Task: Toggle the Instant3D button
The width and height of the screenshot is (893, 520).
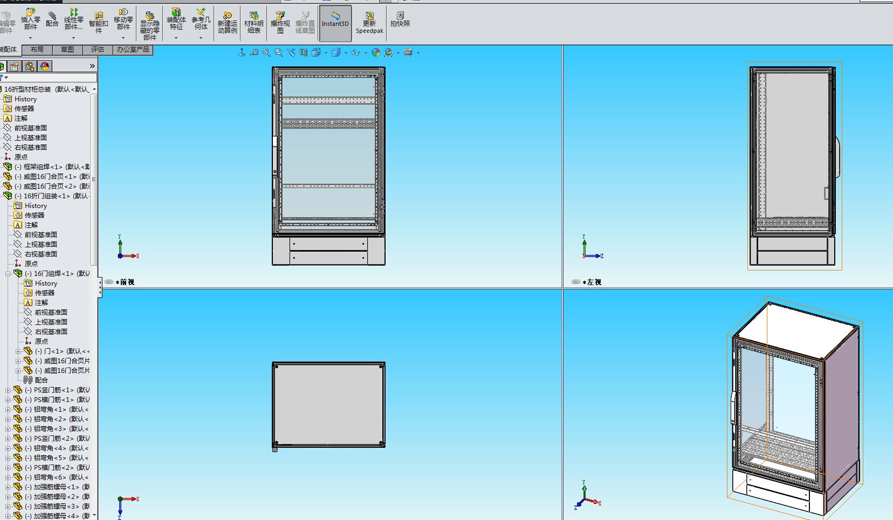Action: pyautogui.click(x=335, y=23)
